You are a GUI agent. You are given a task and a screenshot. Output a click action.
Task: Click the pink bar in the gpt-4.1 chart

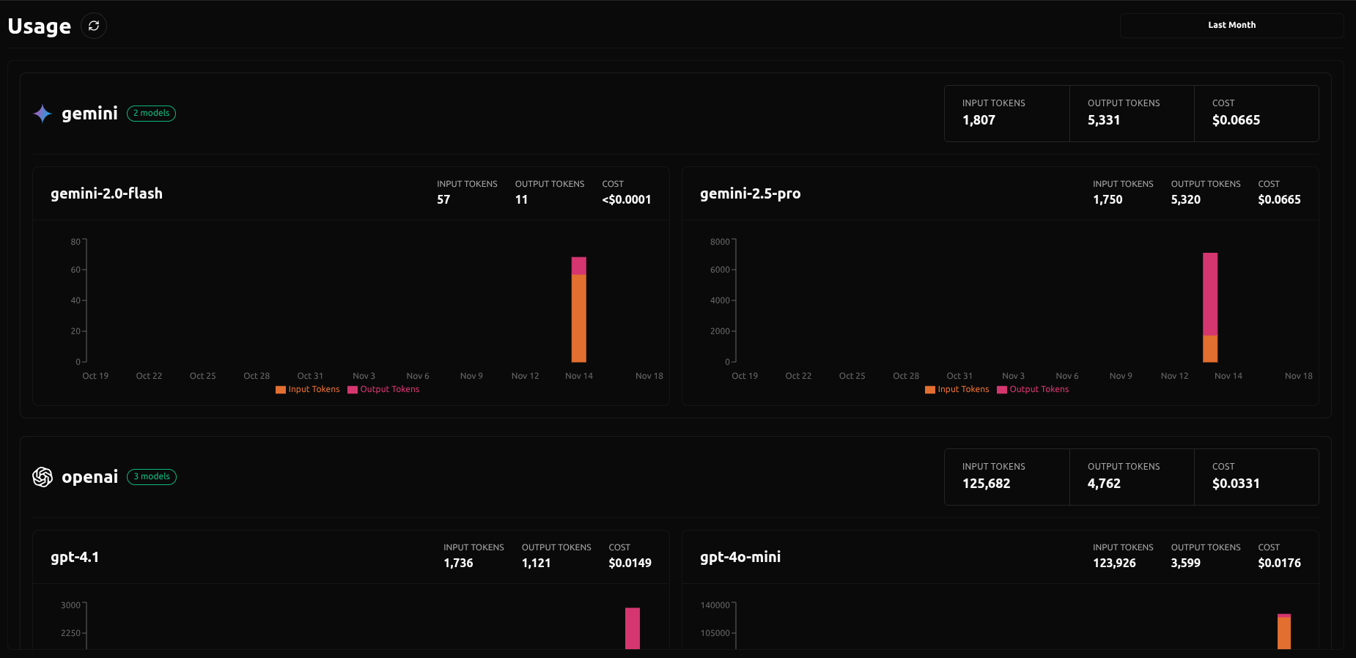633,628
